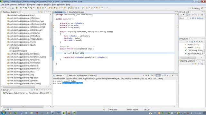Click the Writable status bar entry

tap(113, 110)
